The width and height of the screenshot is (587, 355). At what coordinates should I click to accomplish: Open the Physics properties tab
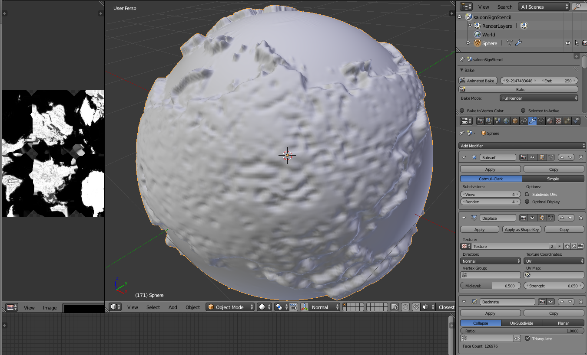[x=576, y=121]
